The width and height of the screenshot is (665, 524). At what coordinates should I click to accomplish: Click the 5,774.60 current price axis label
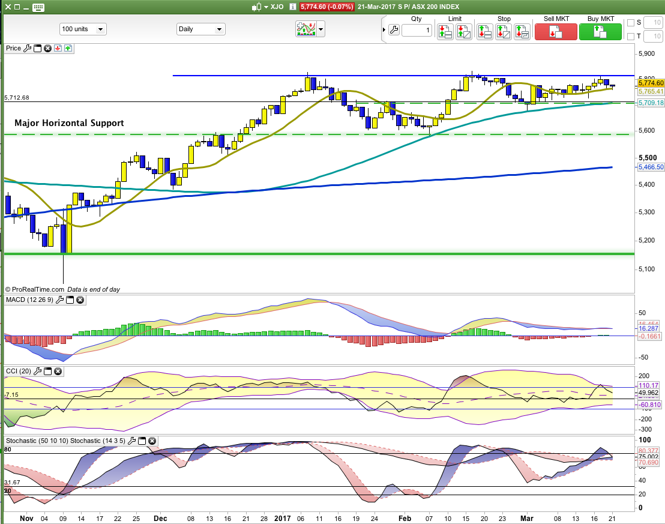[x=651, y=83]
